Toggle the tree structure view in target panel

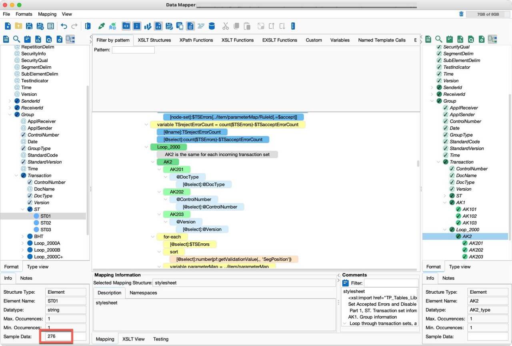[x=492, y=39]
